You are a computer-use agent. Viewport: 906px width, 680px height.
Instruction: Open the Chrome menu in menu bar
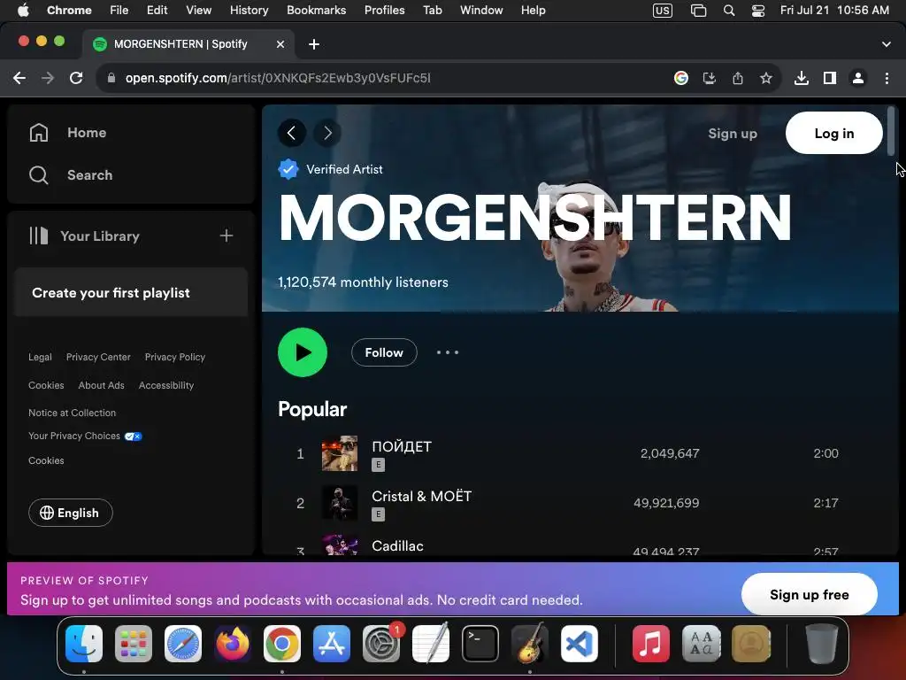69,11
